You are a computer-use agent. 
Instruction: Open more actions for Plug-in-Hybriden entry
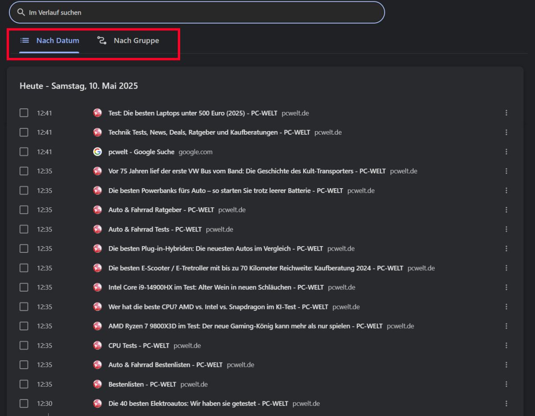(506, 248)
